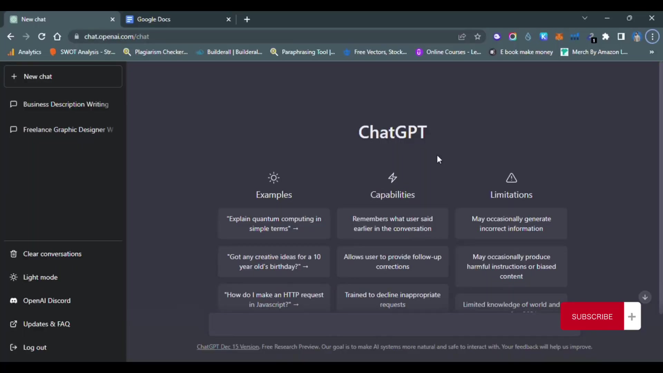Image resolution: width=663 pixels, height=373 pixels.
Task: Click the MetaMask fox extension icon
Action: click(x=559, y=37)
